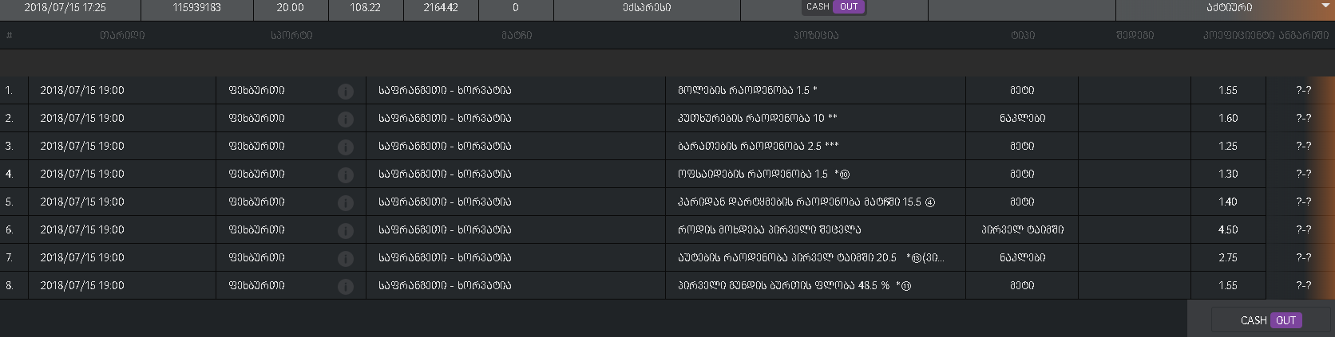Show match info in row 3
The image size is (1335, 337).
pos(345,147)
